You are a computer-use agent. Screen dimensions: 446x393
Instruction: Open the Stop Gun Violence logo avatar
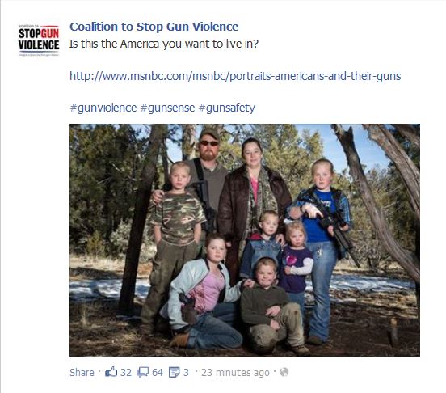click(x=39, y=40)
